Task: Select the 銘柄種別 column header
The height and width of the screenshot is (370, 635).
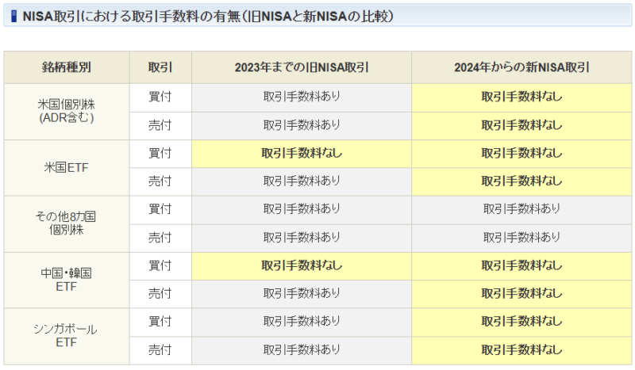Action: click(67, 67)
